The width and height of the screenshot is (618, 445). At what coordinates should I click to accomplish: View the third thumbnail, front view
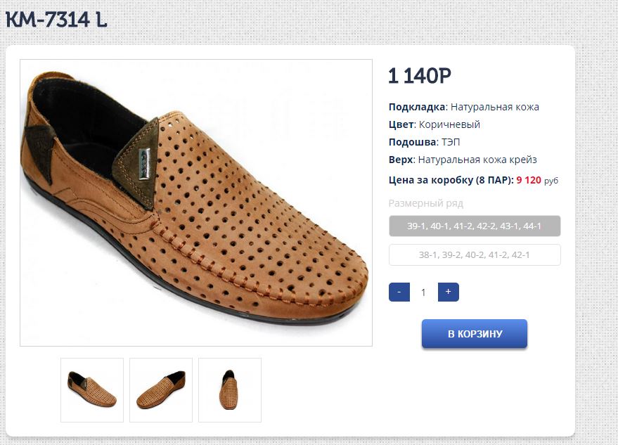coord(230,390)
